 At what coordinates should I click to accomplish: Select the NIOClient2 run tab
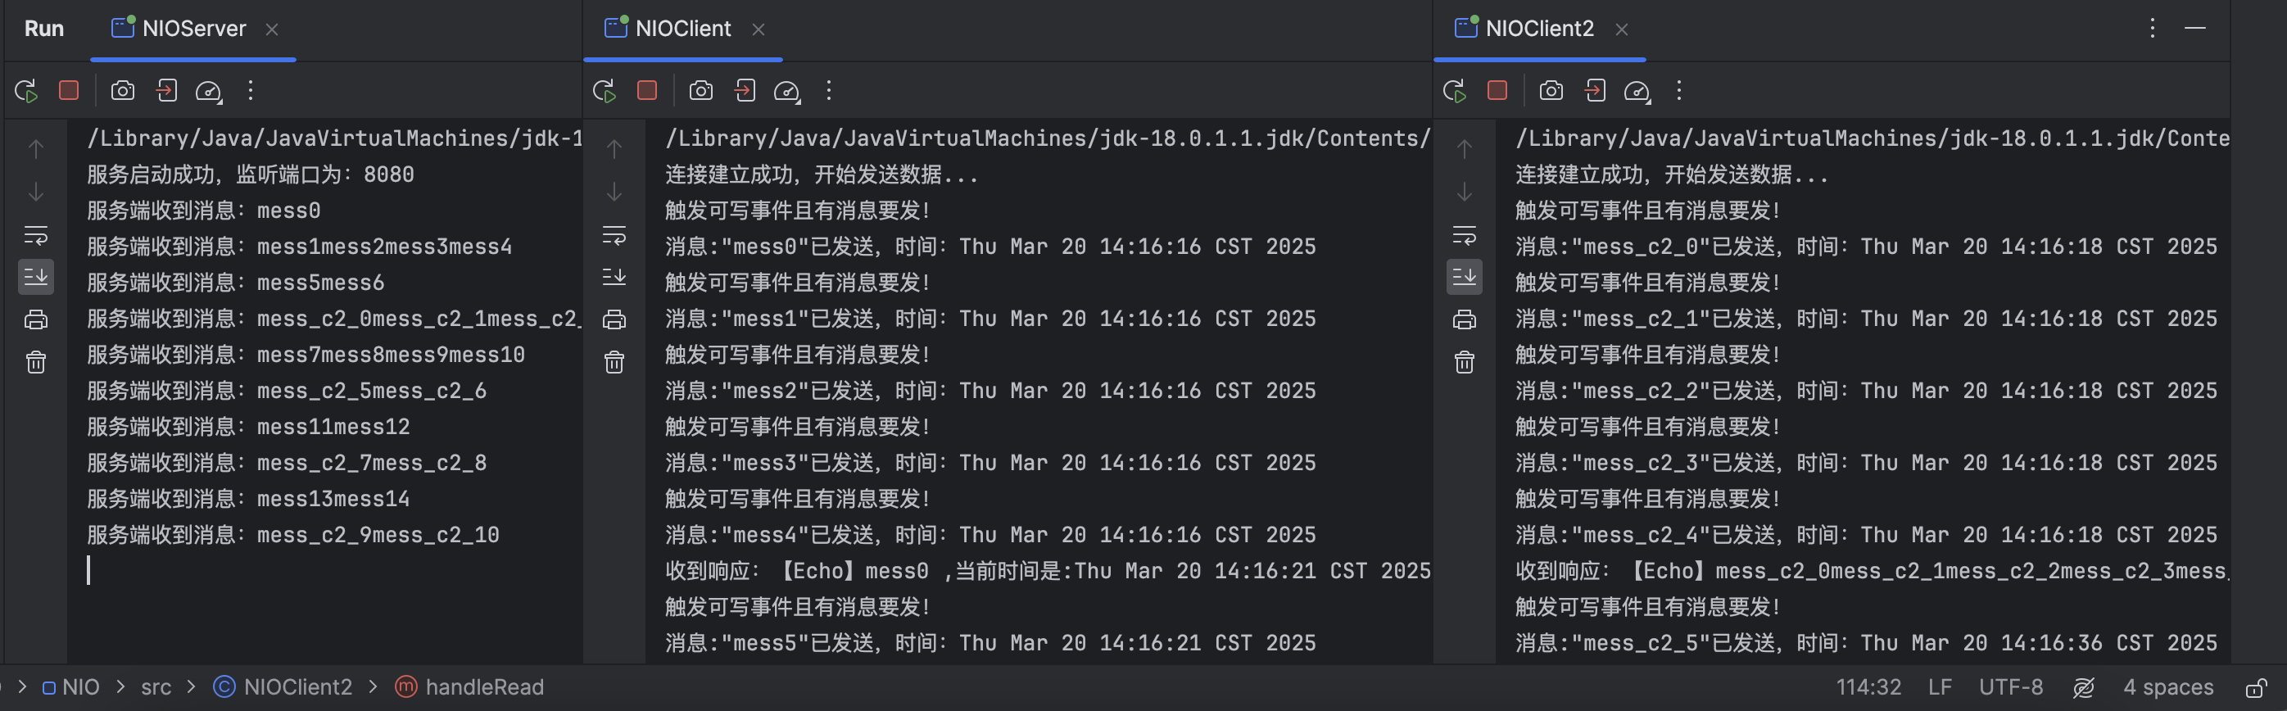click(1538, 29)
